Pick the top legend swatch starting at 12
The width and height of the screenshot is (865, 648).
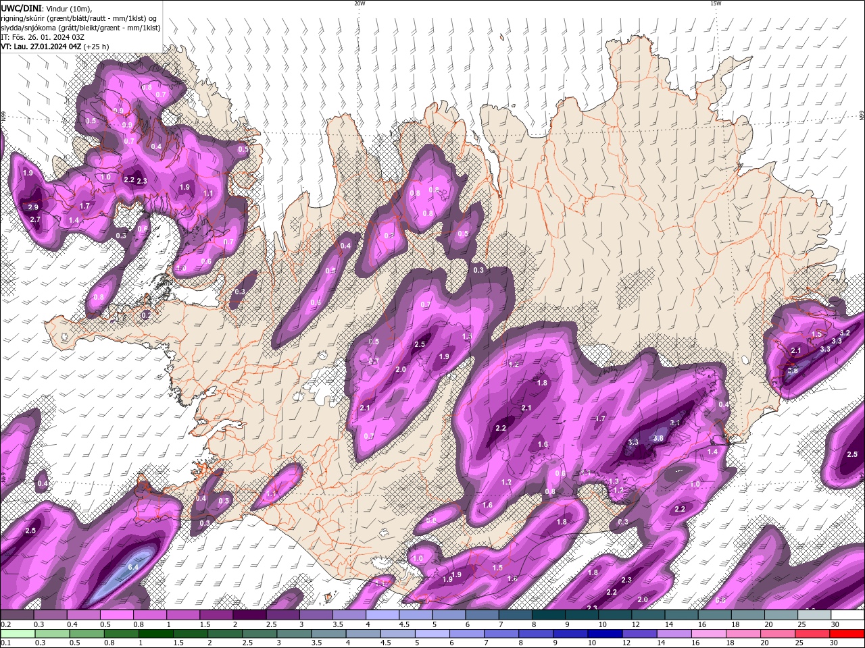(648, 615)
